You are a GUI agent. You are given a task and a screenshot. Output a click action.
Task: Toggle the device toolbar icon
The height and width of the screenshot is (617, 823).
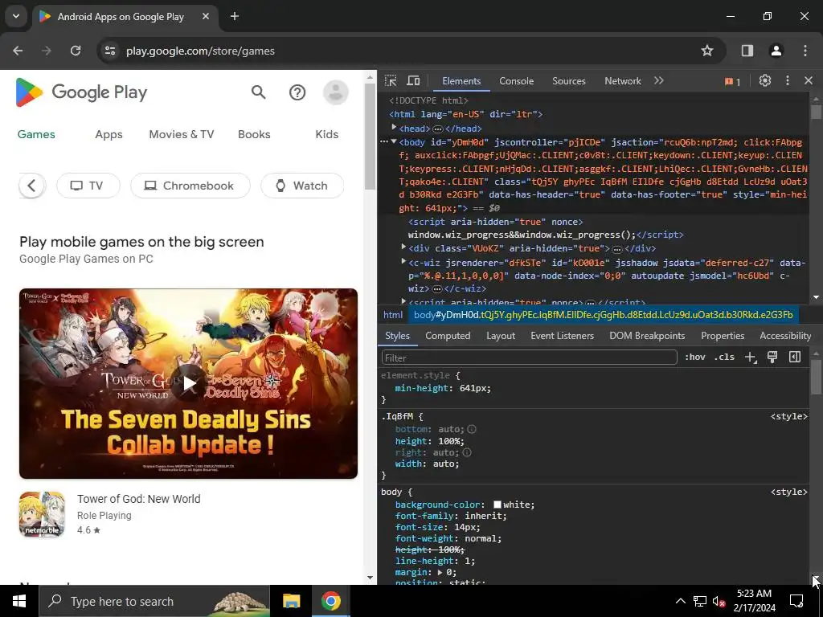click(414, 81)
